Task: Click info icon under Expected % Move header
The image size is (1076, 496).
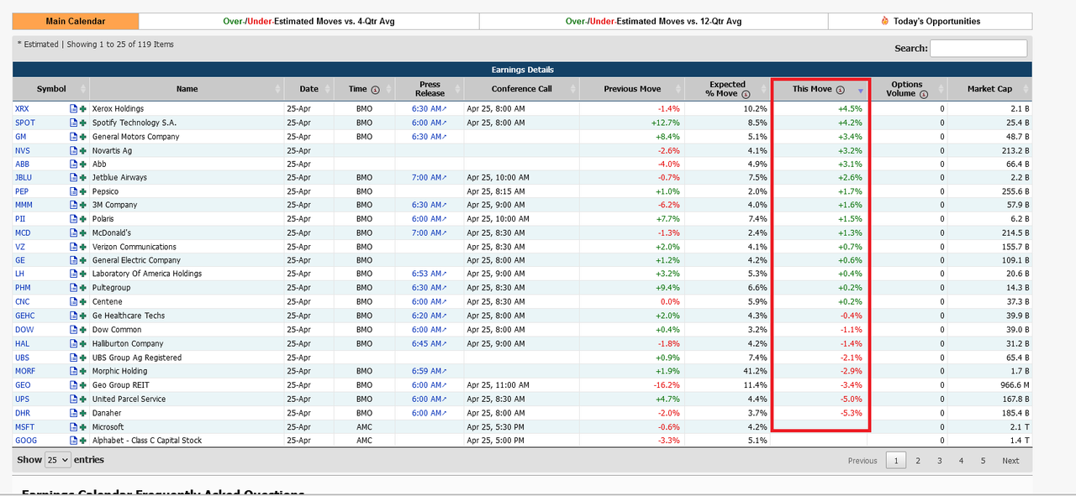Action: coord(746,95)
